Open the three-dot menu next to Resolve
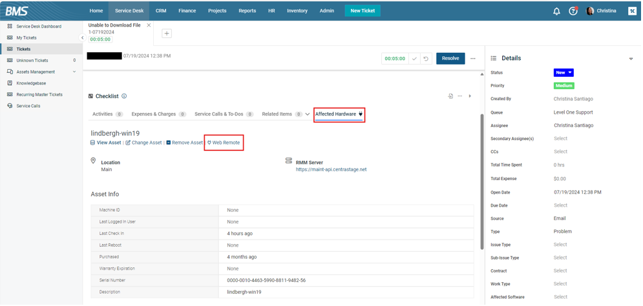Screen dimensions: 643x306 tap(473, 59)
